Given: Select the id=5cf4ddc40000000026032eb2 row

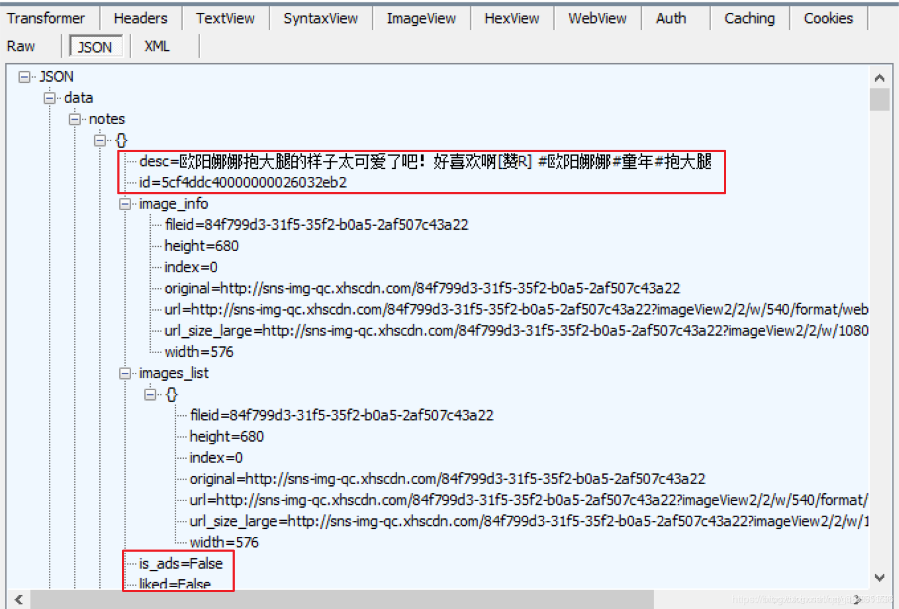Looking at the screenshot, I should coord(243,183).
